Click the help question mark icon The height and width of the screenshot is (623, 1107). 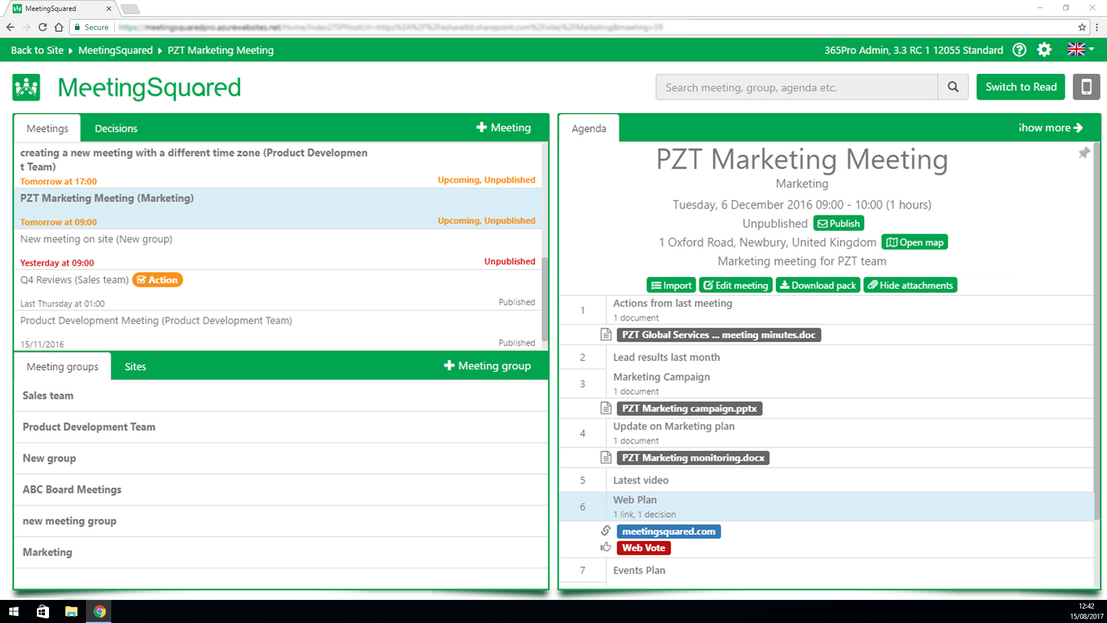point(1019,50)
